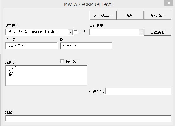175x126 pixels.
Task: Click the キャンセル button
Action: [157, 15]
